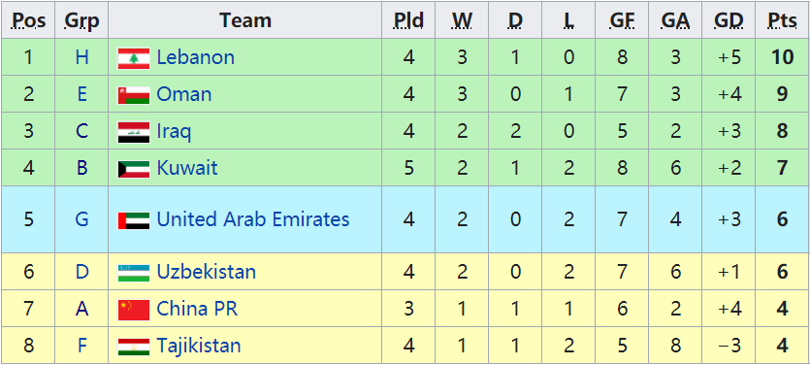Click the Tajikistan flag icon
Image resolution: width=810 pixels, height=365 pixels.
click(134, 347)
